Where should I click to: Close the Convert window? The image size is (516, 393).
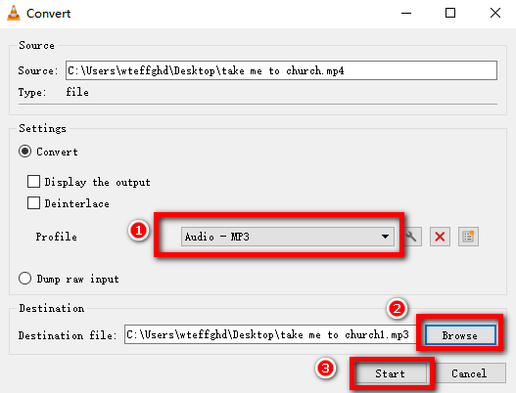494,13
